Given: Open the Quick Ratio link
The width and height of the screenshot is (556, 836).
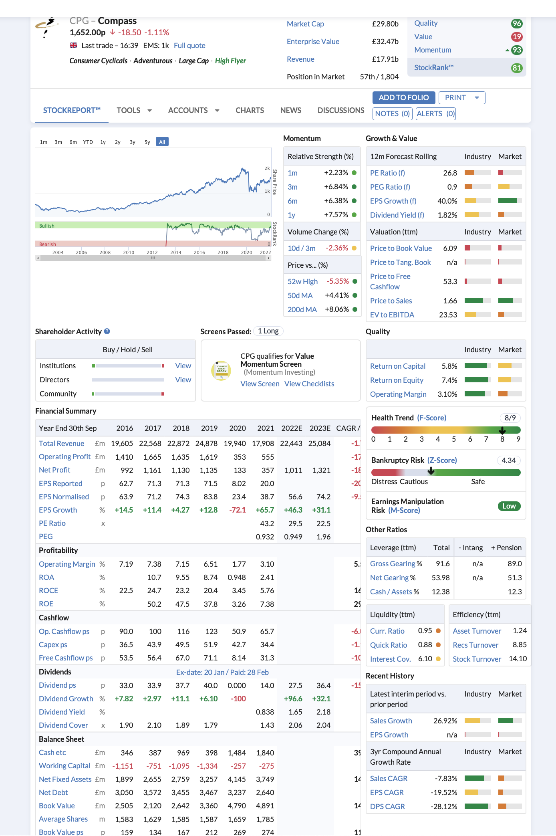Looking at the screenshot, I should [x=389, y=645].
